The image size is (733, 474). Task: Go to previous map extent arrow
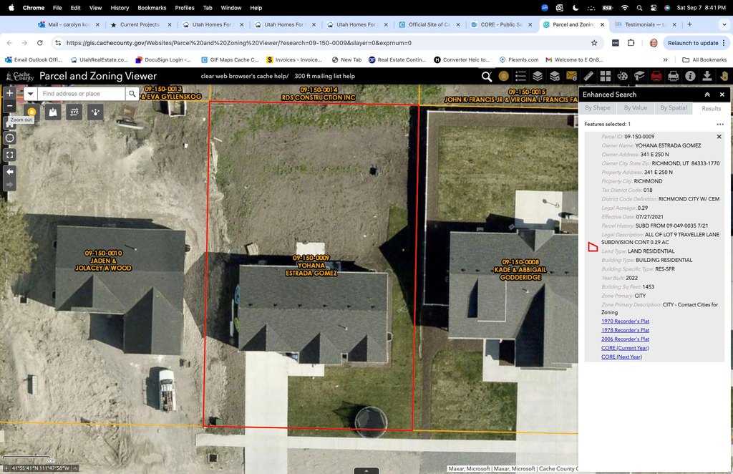[10, 172]
